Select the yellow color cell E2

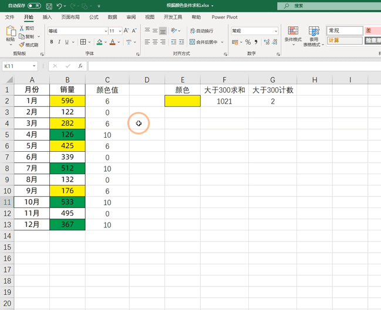[183, 101]
